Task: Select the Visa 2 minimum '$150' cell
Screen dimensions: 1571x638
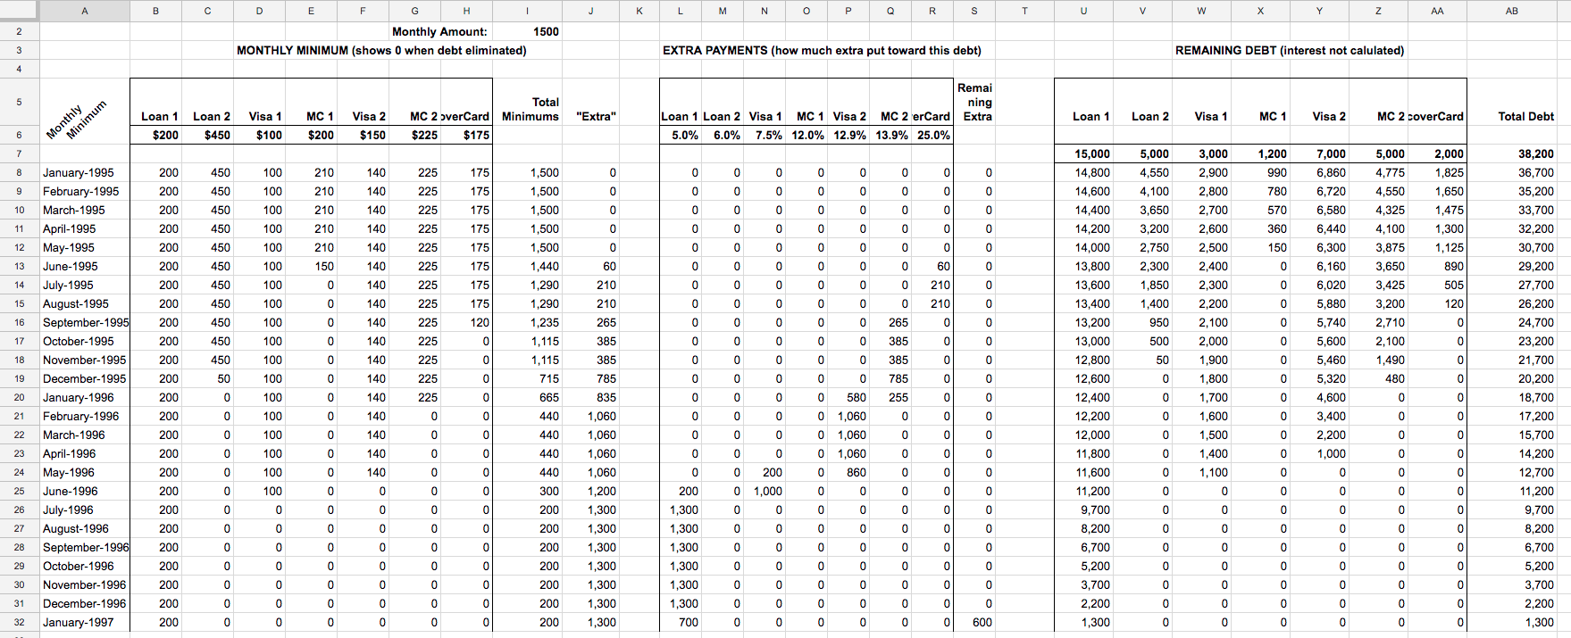Action: tap(363, 135)
